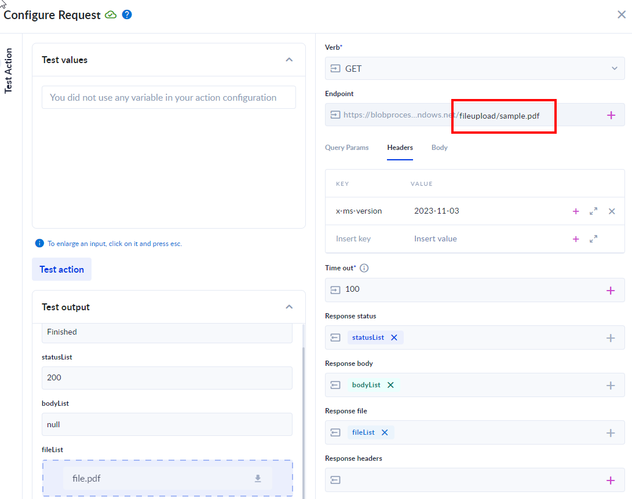Viewport: 632px width, 499px height.
Task: Click the Test action button
Action: (61, 269)
